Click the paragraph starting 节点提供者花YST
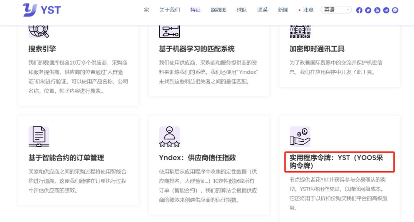Viewport: 414px width, 222px height. pos(338,194)
